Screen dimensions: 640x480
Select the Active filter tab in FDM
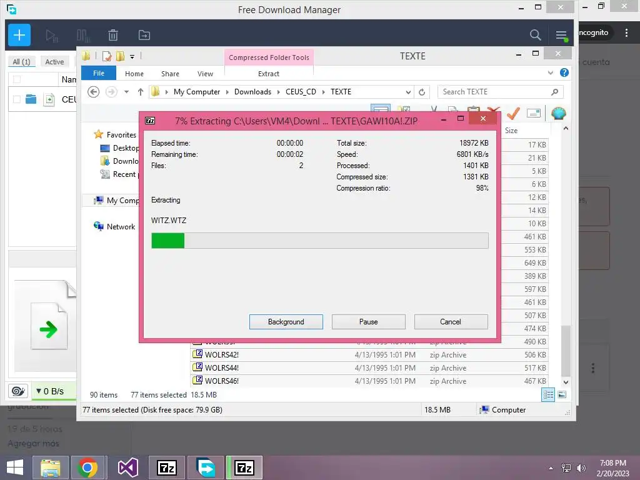point(54,62)
